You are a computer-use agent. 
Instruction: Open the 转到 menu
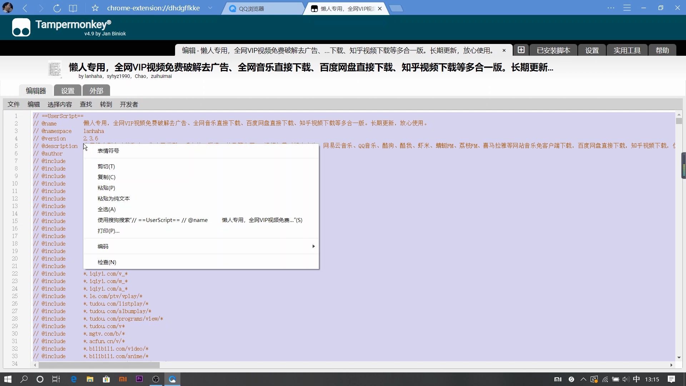pyautogui.click(x=106, y=104)
